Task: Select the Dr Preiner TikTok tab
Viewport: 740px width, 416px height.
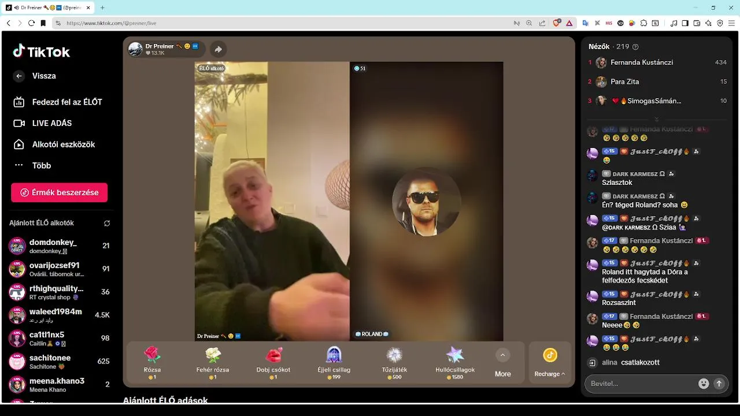Action: pos(49,8)
